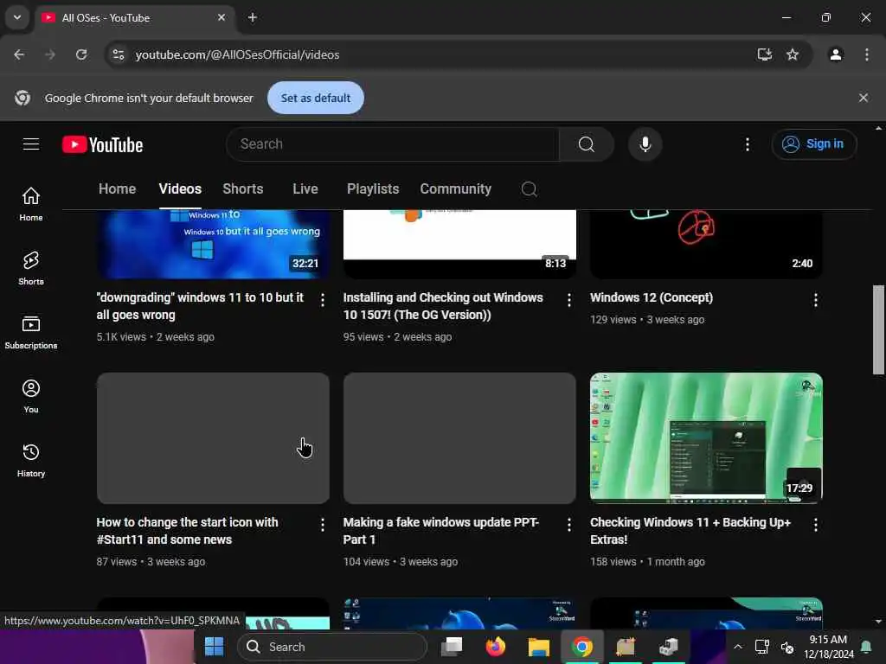Open the notification bell in the tray
886x664 pixels.
[865, 647]
